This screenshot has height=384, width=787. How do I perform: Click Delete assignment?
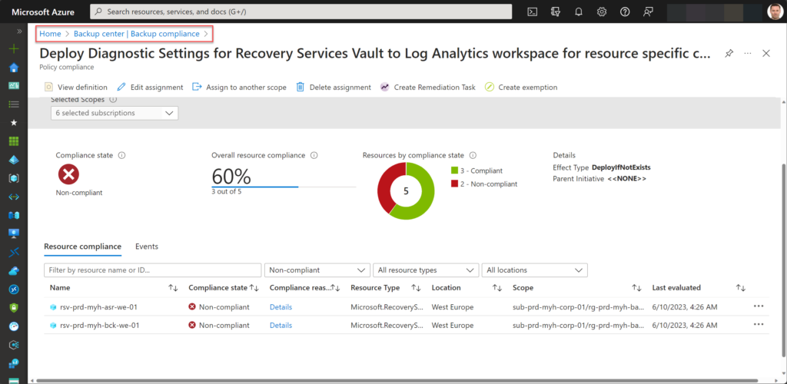[334, 88]
